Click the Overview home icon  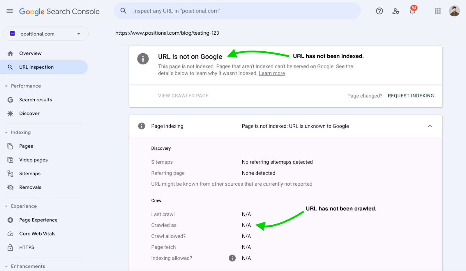coord(10,53)
